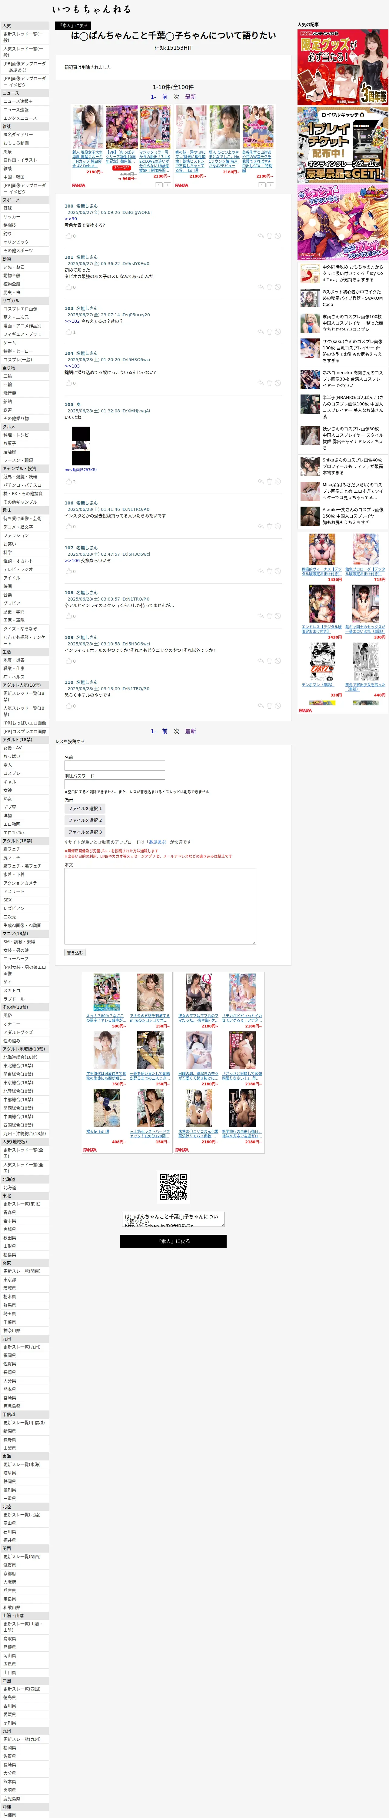The height and width of the screenshot is (1818, 389).
Task: Go to 最新 in top pager
Action: coord(191,97)
